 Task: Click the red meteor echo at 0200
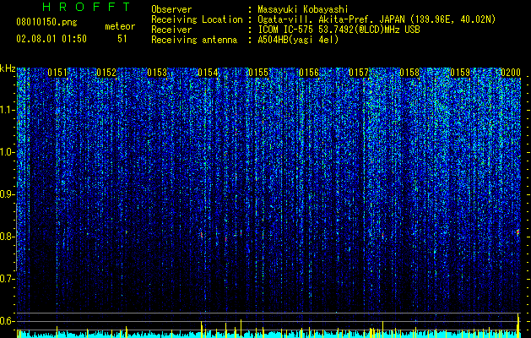[x=517, y=232]
